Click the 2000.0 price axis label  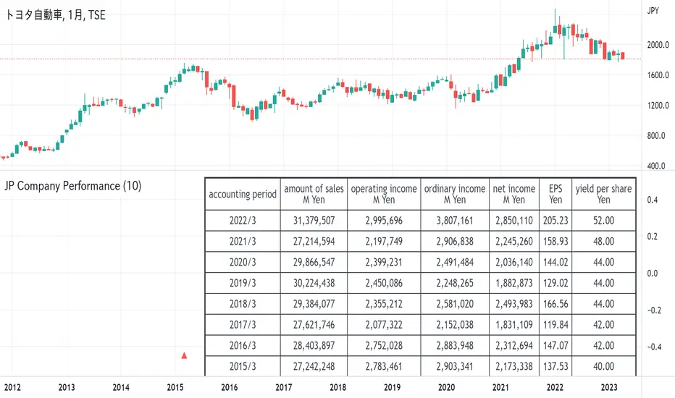click(658, 45)
